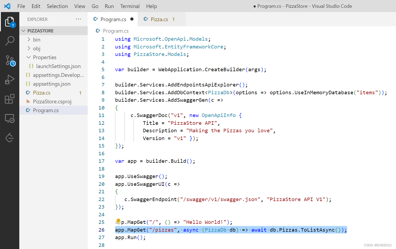This screenshot has height=249, width=396.
Task: Open the Terminal menu
Action: [x=130, y=6]
